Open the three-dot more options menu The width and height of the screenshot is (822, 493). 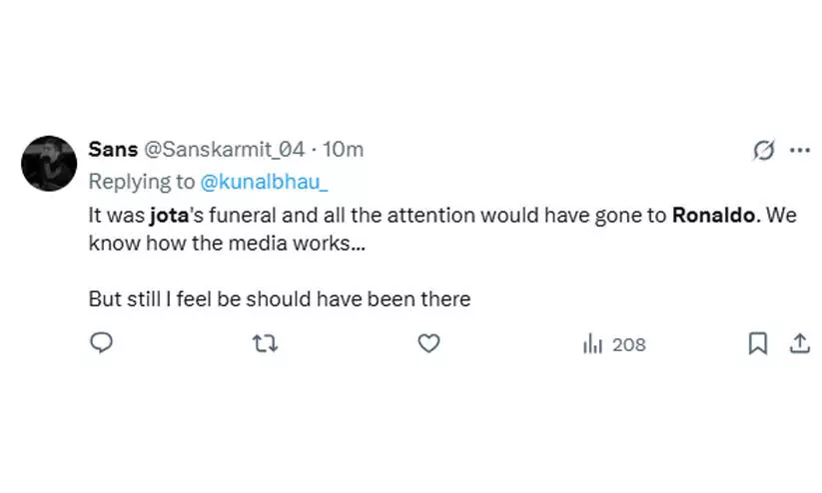coord(799,151)
